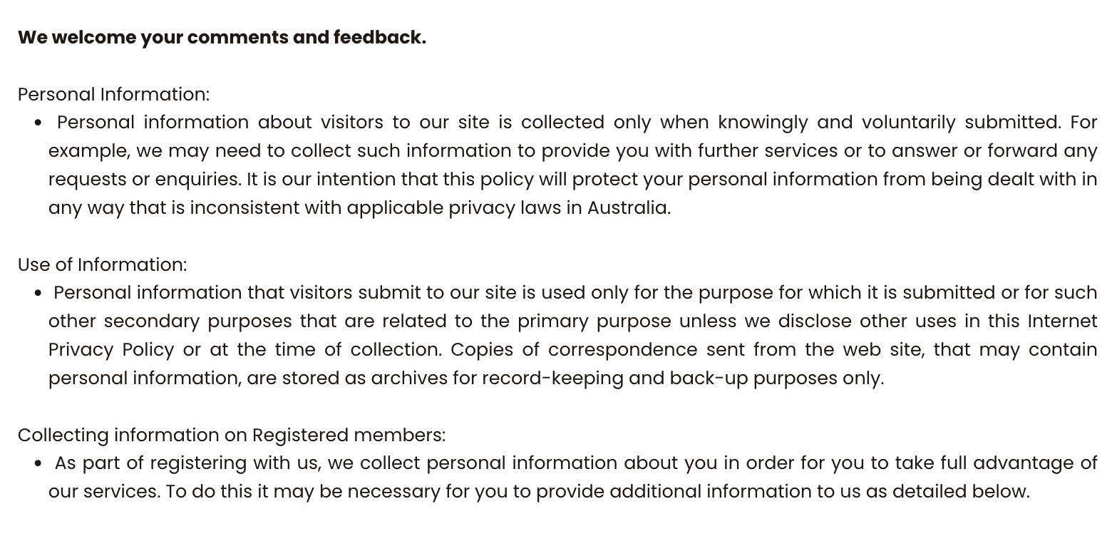Click the "Personal Information:" section heading
The width and height of the screenshot is (1112, 546).
[113, 94]
